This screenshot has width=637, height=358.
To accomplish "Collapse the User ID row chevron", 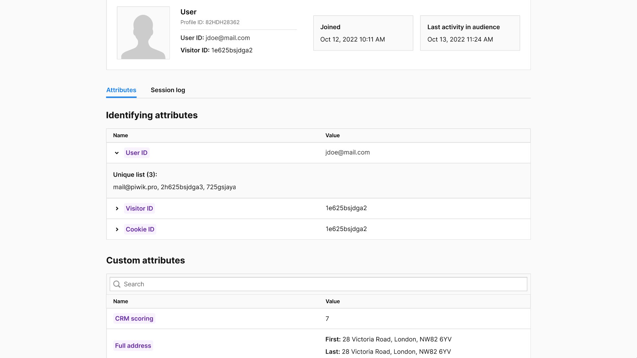I will (x=117, y=153).
